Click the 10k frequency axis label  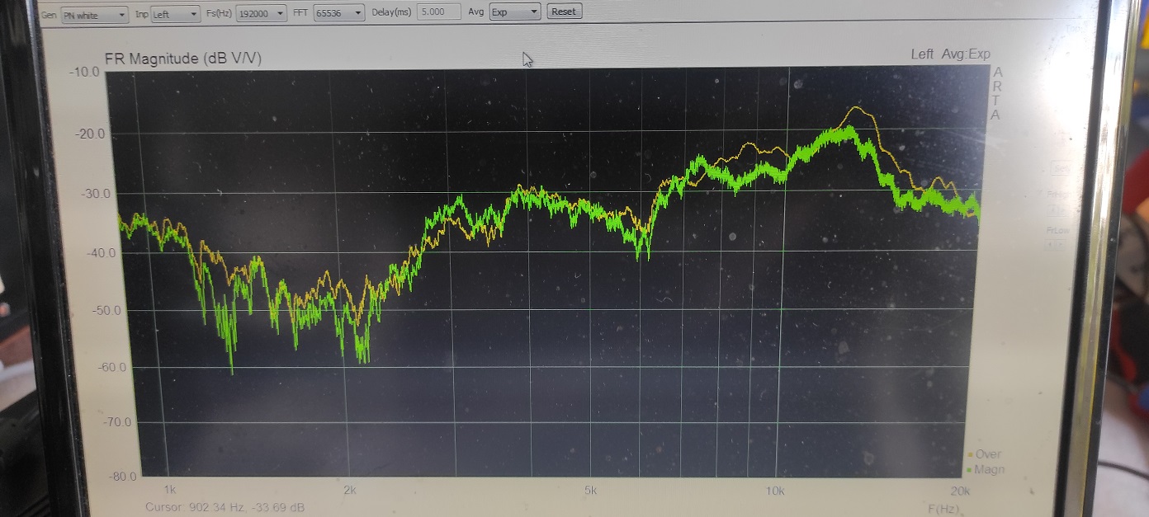[774, 491]
